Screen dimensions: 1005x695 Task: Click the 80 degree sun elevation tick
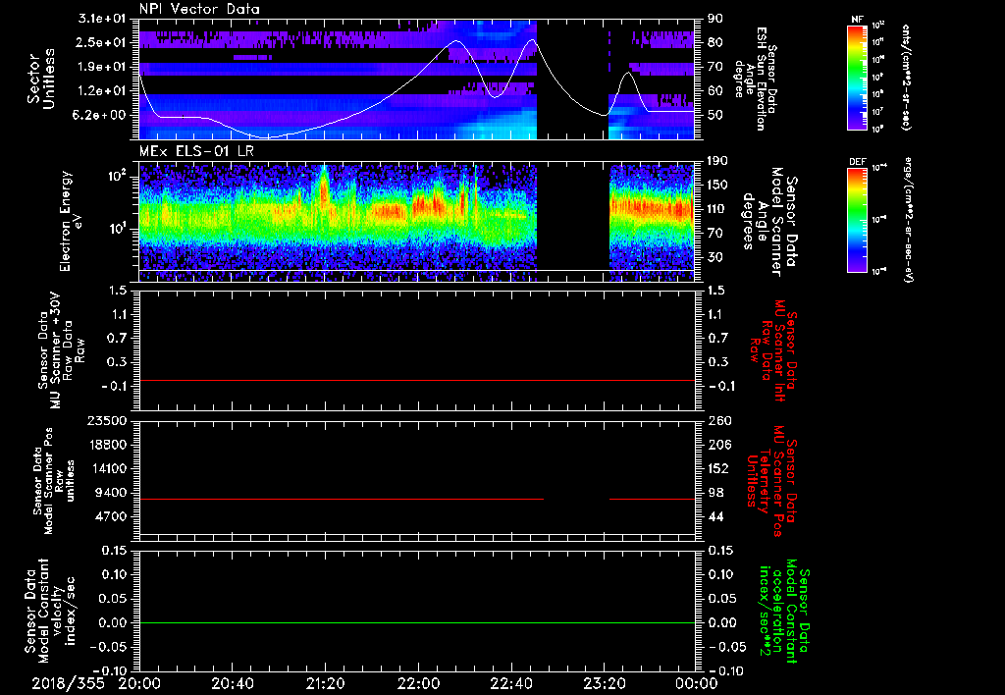click(x=714, y=43)
